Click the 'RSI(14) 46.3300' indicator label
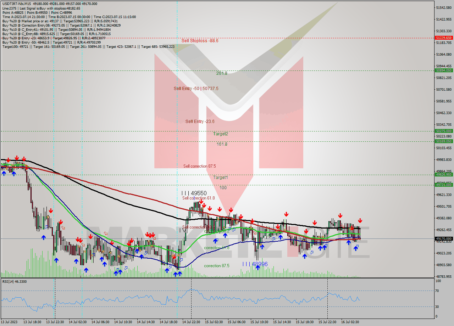Screen dimensions: 454x326 coord(15,281)
